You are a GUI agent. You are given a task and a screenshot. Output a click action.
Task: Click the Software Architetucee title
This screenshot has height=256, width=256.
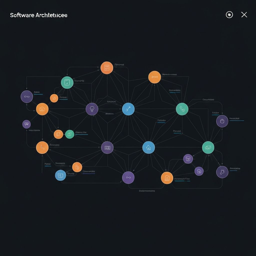point(38,15)
